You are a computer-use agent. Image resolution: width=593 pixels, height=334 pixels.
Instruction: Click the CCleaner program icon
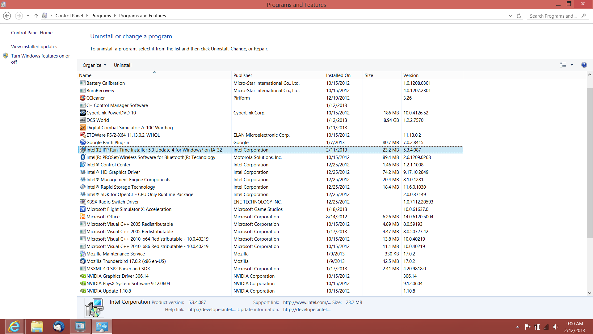pos(82,98)
